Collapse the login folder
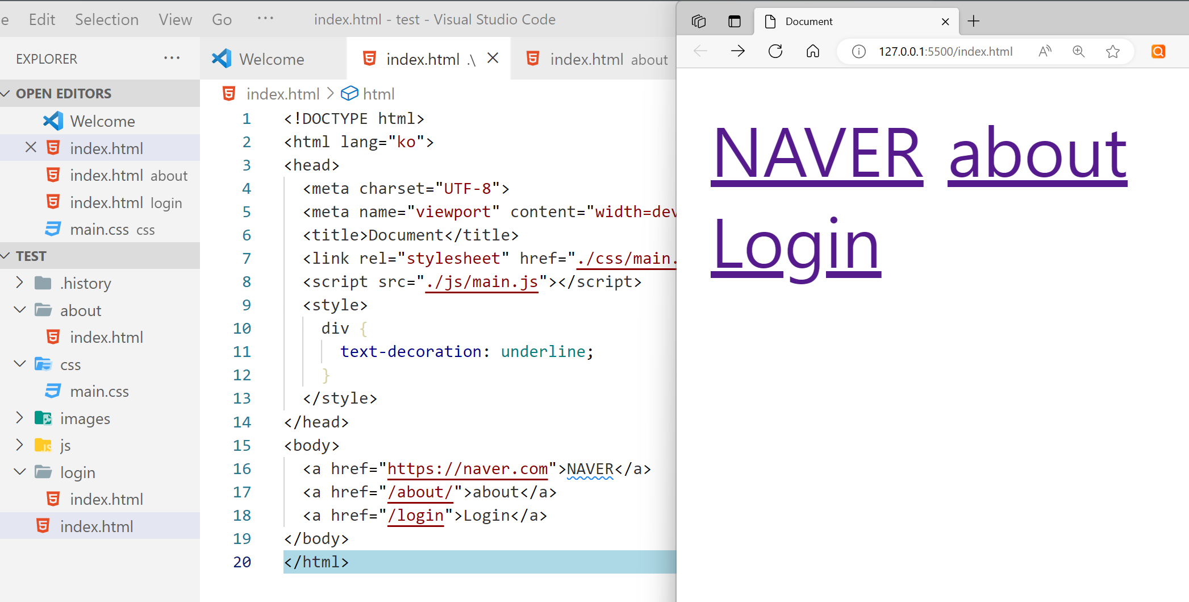The height and width of the screenshot is (602, 1189). 20,472
